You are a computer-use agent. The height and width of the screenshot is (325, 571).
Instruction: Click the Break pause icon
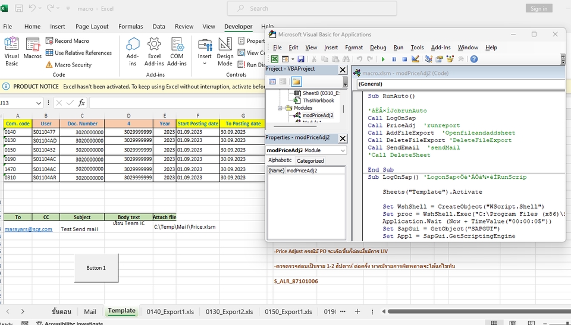394,59
